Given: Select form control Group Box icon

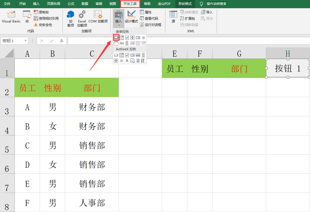Looking at the screenshot, I should 116,43.
